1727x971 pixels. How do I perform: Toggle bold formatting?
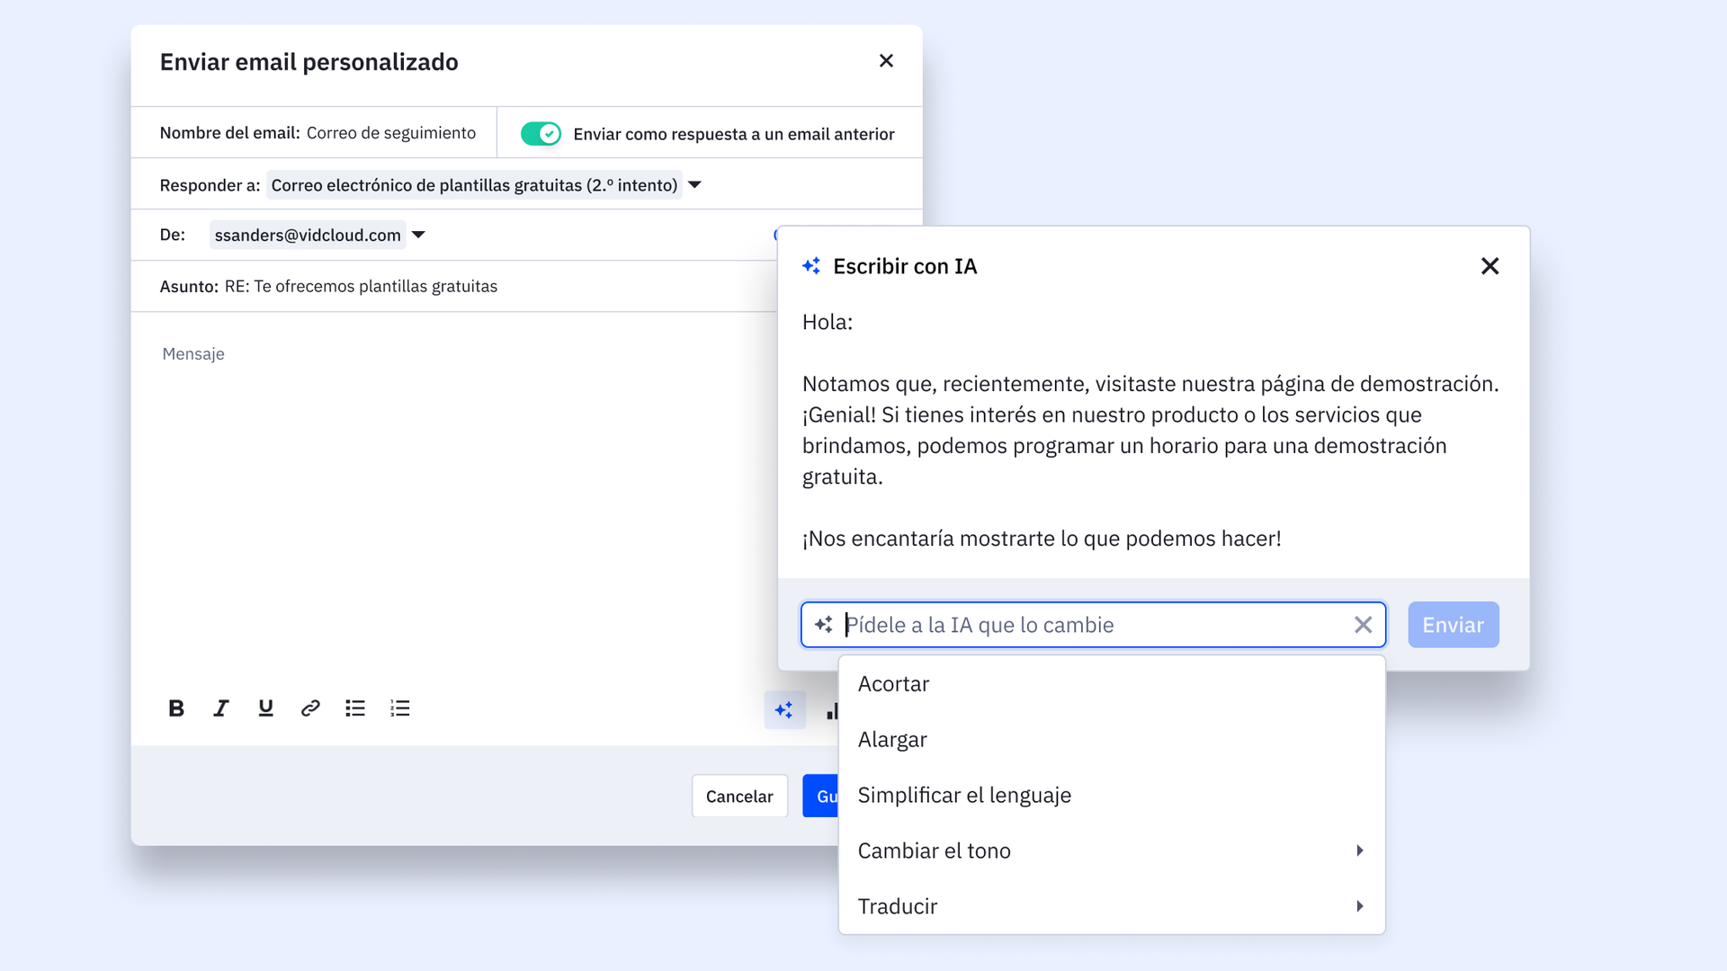click(x=176, y=708)
